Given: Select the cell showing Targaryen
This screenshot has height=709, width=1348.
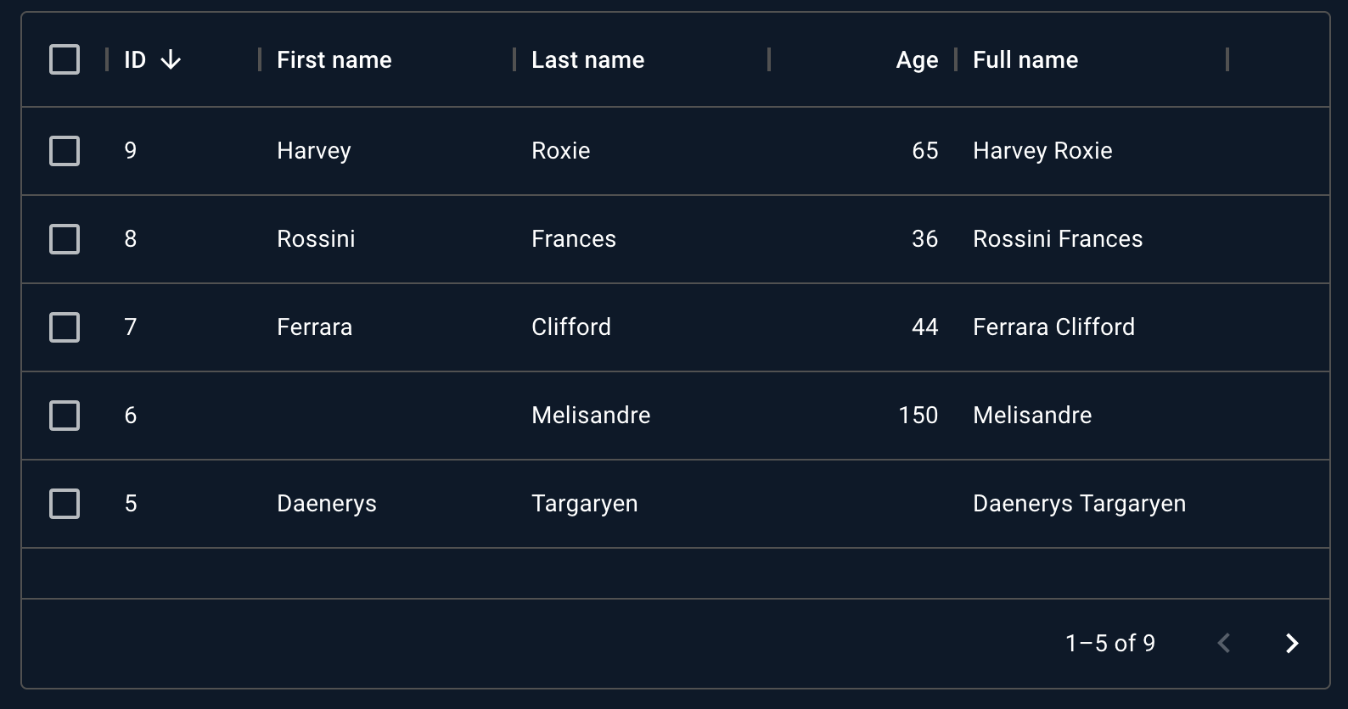Looking at the screenshot, I should 585,503.
